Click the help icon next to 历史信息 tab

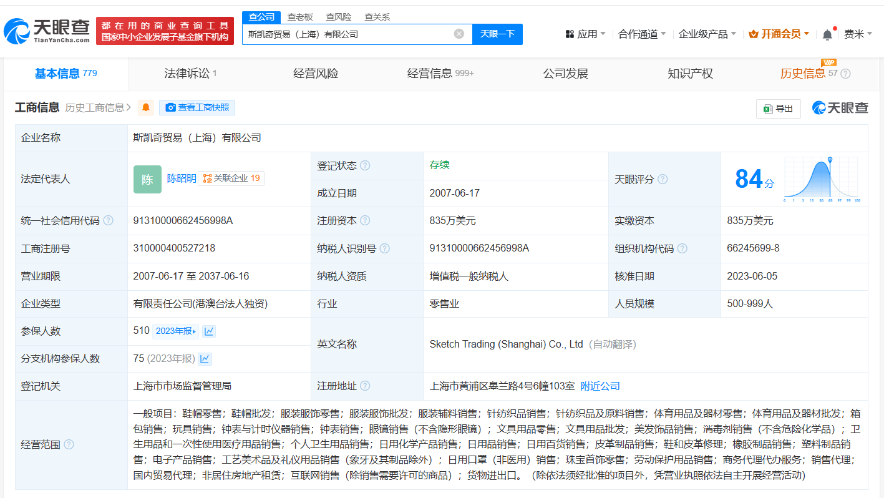click(845, 74)
